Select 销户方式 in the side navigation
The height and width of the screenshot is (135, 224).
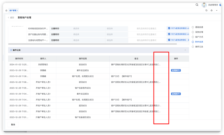199,37
